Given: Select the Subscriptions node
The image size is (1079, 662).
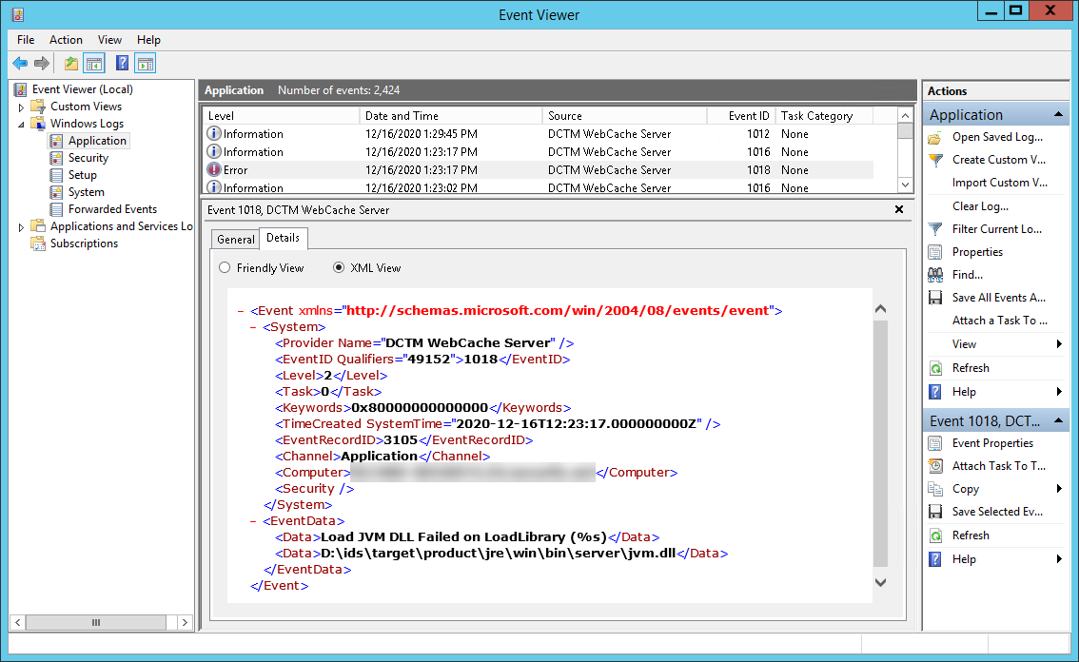Looking at the screenshot, I should point(84,243).
